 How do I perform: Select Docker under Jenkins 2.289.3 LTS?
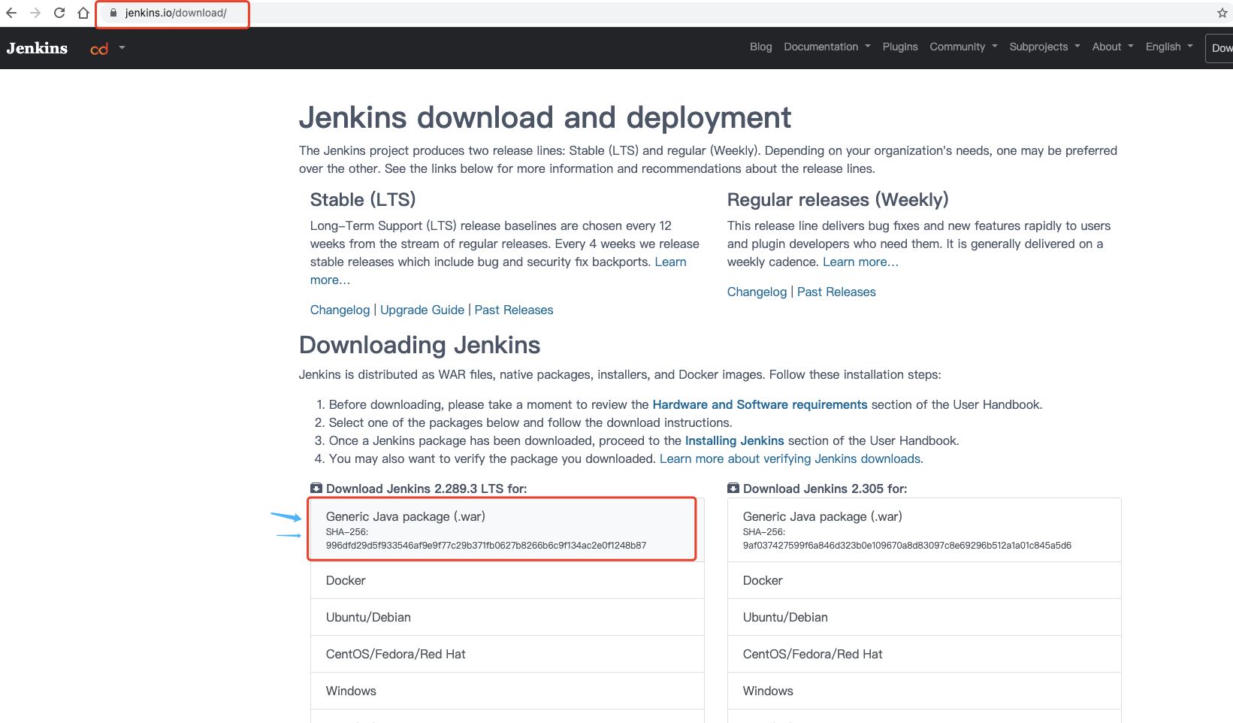507,580
